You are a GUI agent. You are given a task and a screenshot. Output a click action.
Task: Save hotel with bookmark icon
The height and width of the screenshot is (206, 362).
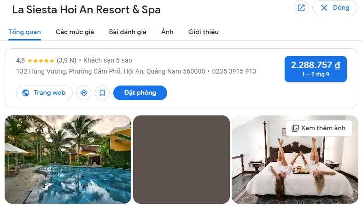(102, 93)
